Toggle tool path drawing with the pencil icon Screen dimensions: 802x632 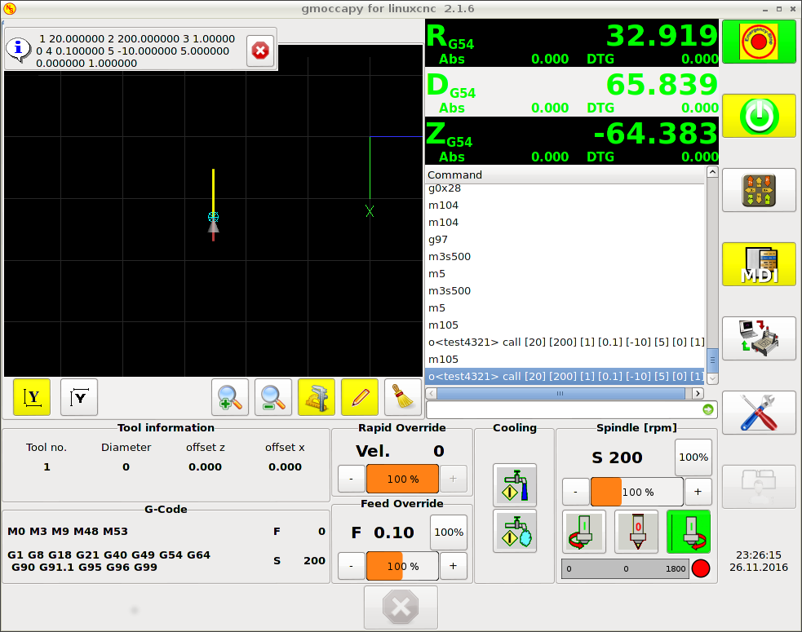tap(360, 397)
